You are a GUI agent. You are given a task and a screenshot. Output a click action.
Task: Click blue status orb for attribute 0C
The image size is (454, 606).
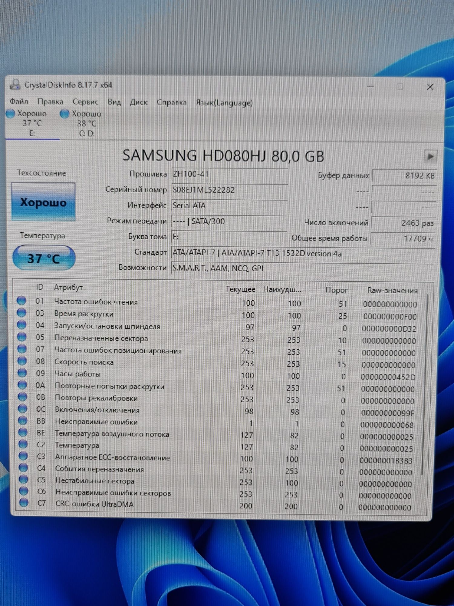tap(23, 408)
